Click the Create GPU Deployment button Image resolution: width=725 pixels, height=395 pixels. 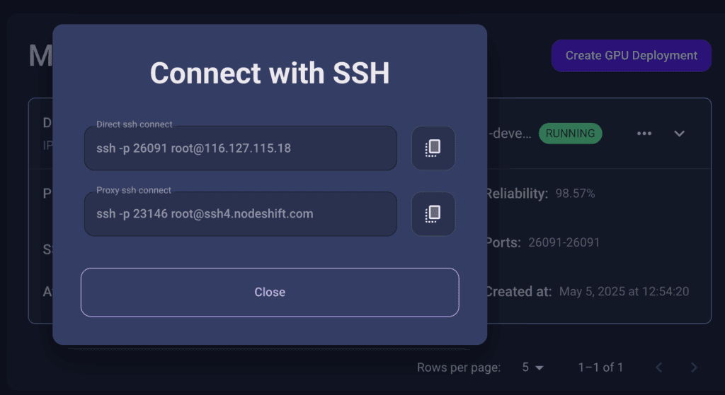(631, 55)
